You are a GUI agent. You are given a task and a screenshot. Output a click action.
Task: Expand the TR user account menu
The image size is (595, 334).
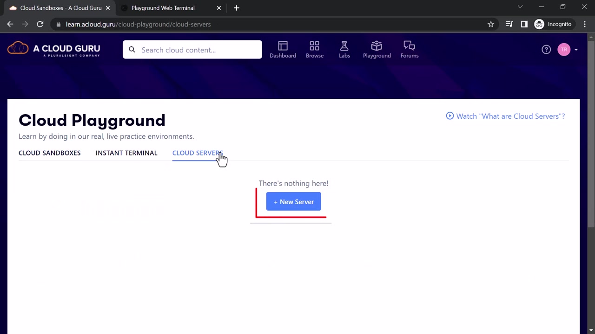pos(568,50)
